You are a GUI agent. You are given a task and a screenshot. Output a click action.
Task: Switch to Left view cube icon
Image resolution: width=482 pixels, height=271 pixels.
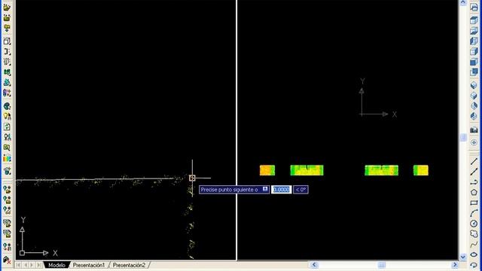coord(474,41)
